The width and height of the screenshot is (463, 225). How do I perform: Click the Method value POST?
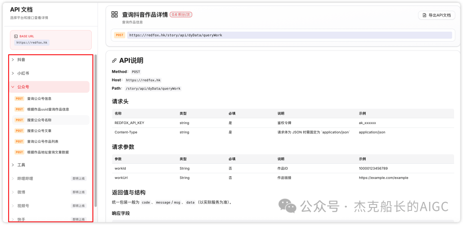[x=136, y=71]
